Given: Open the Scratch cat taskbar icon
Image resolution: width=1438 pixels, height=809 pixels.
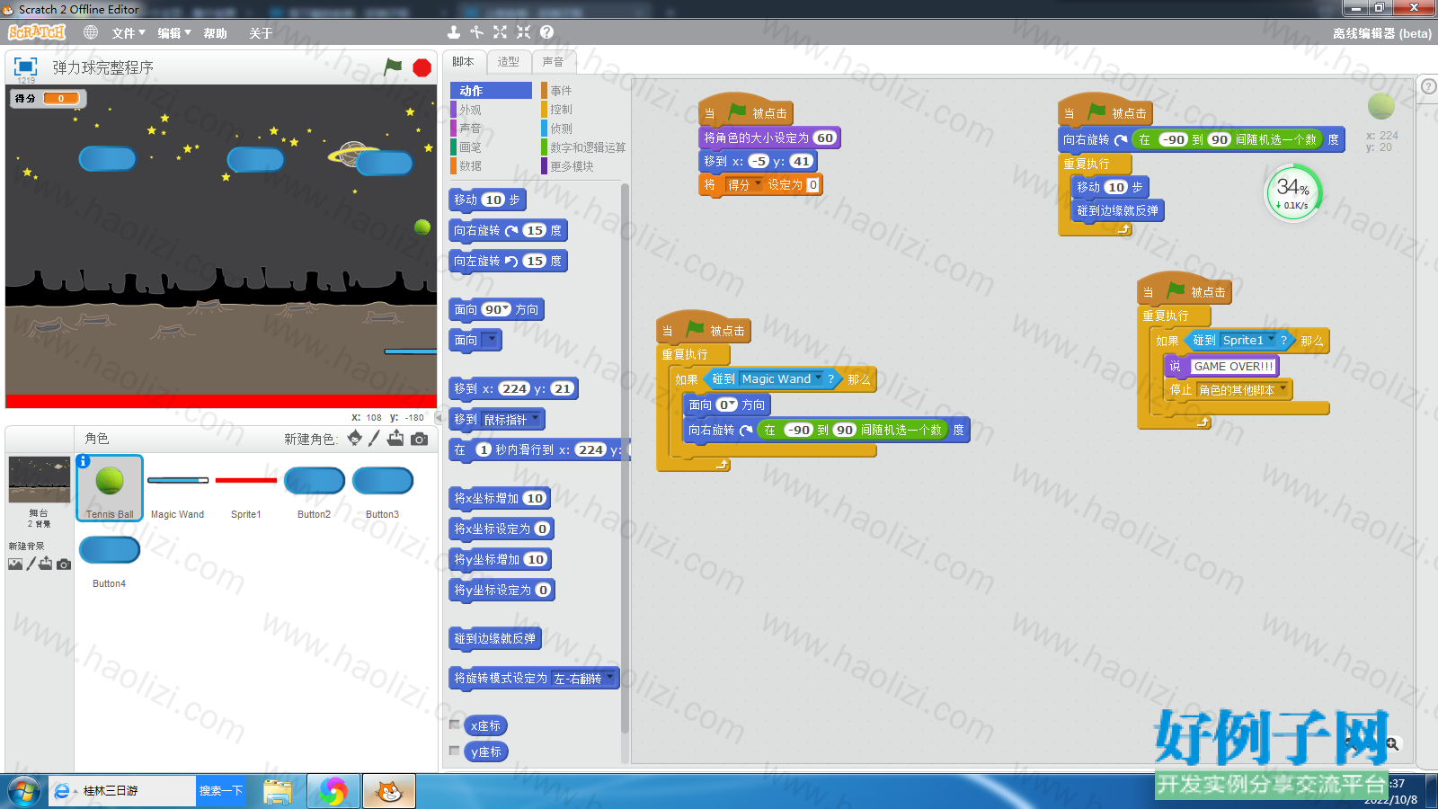Looking at the screenshot, I should click(x=389, y=791).
